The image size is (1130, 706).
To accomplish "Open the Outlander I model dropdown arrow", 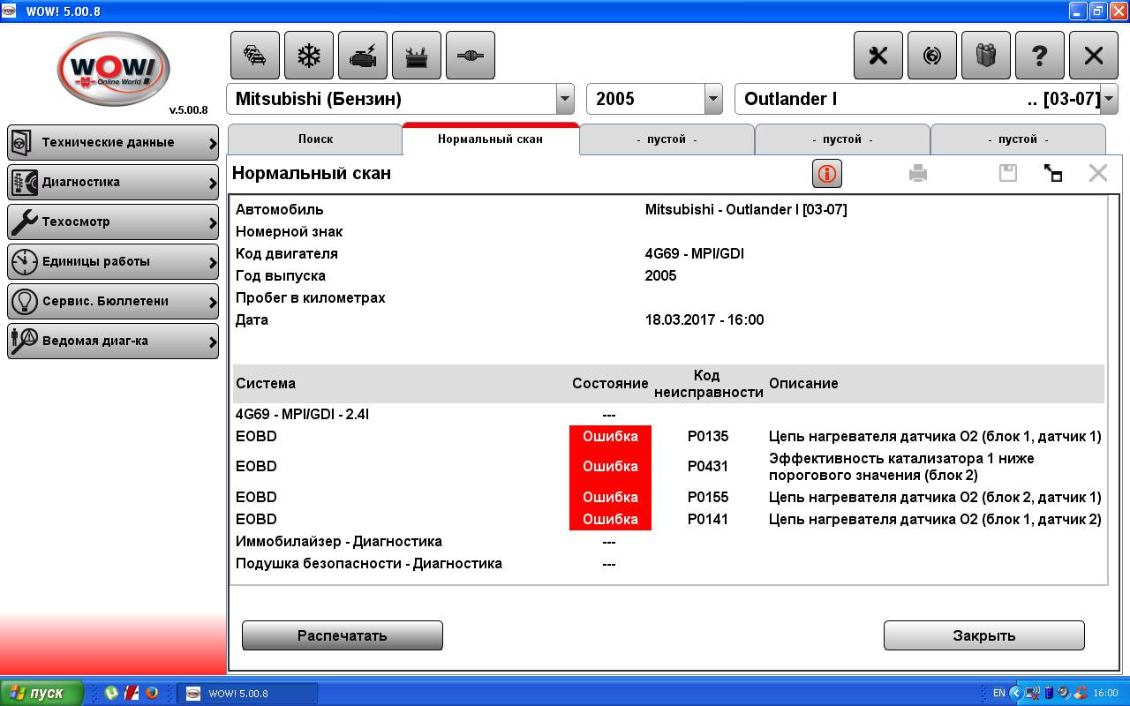I will [1109, 99].
